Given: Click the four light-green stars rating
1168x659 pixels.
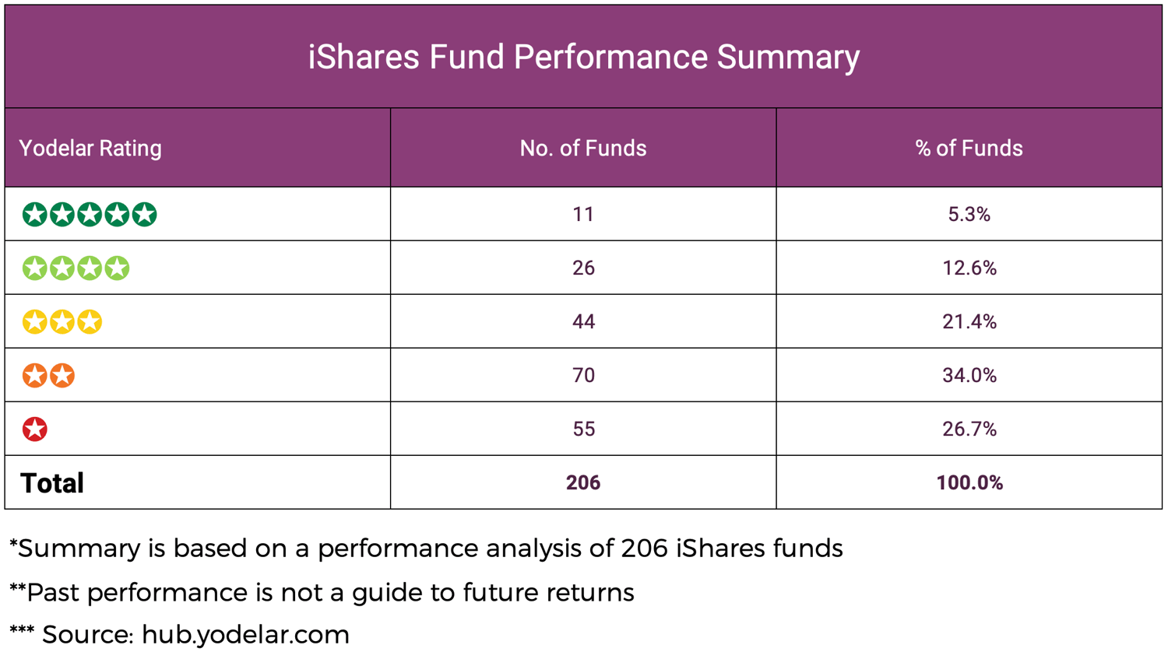Looking at the screenshot, I should (x=76, y=268).
